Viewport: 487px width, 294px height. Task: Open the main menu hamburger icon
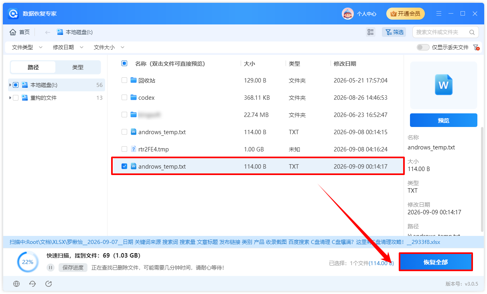tap(440, 14)
